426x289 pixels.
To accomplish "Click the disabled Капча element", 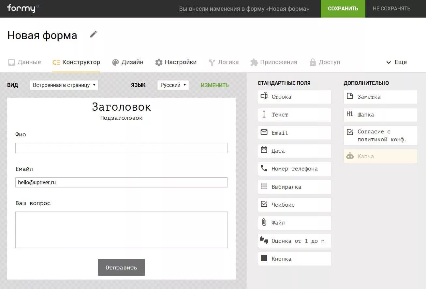I will [x=381, y=156].
